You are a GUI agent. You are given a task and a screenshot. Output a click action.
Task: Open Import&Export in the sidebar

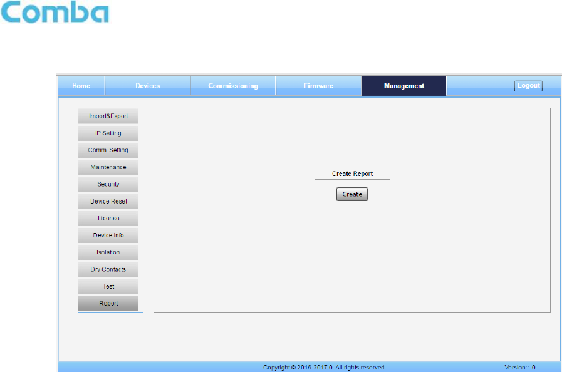[108, 116]
